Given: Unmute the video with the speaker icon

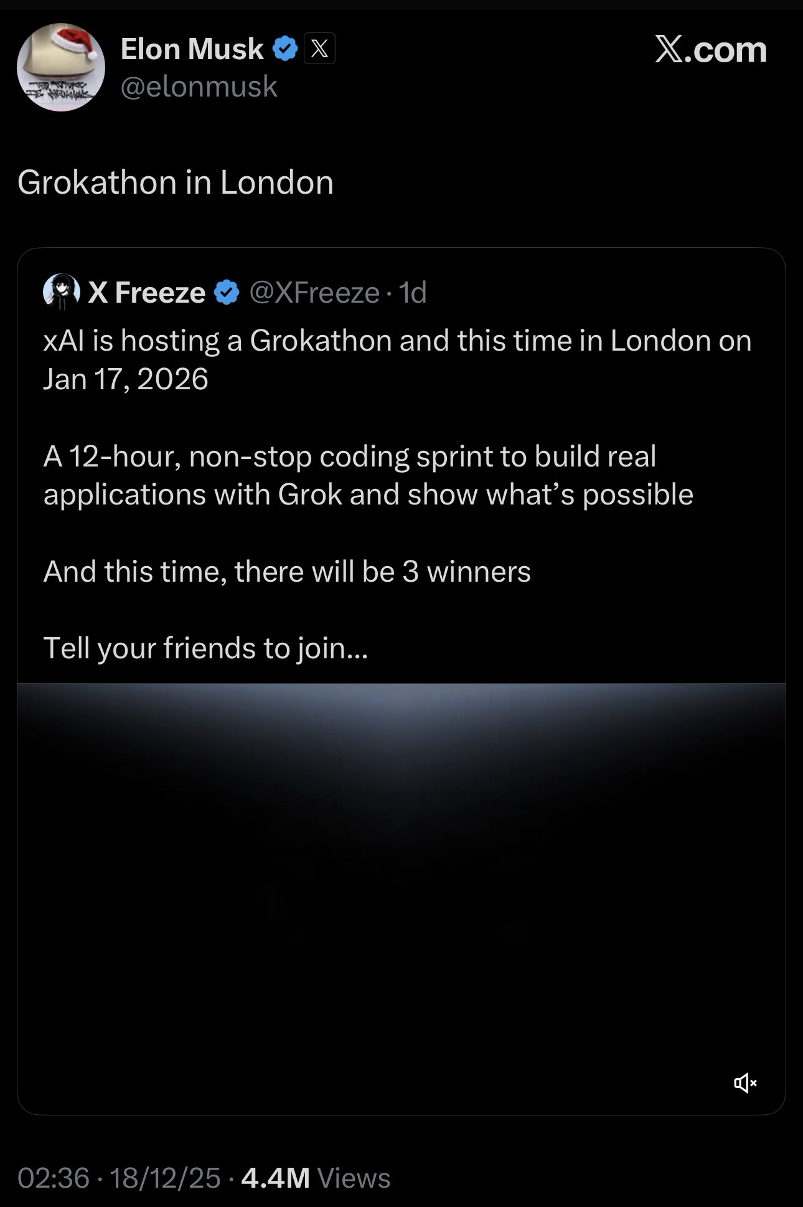Looking at the screenshot, I should pyautogui.click(x=744, y=1083).
